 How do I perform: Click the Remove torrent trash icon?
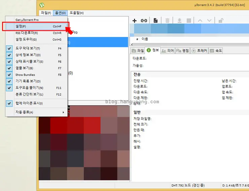pyautogui.click(x=167, y=20)
